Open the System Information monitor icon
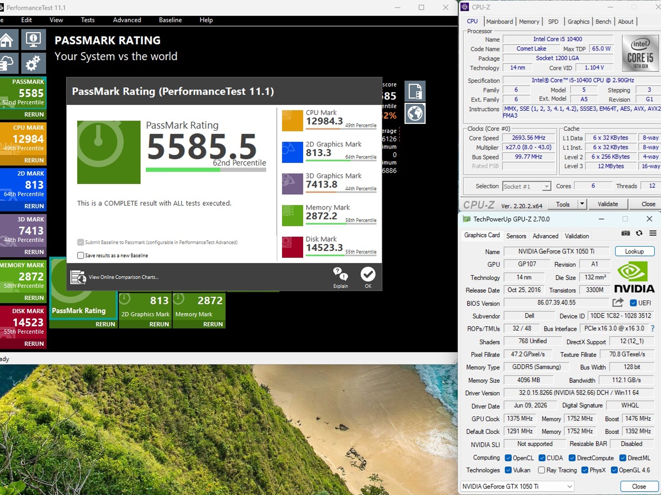Screen dimensions: 661x495 (x=33, y=39)
